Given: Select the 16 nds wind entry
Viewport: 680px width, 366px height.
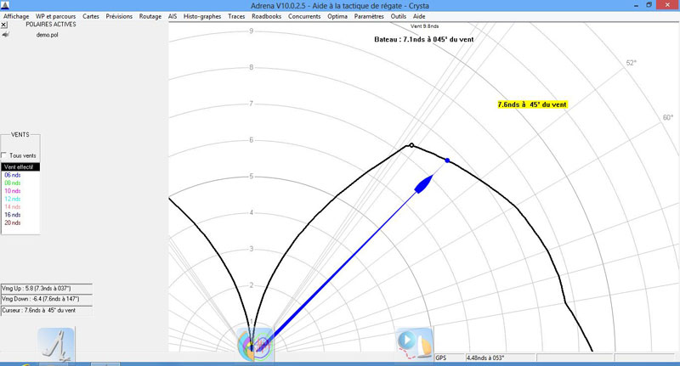Looking at the screenshot, I should pyautogui.click(x=13, y=215).
